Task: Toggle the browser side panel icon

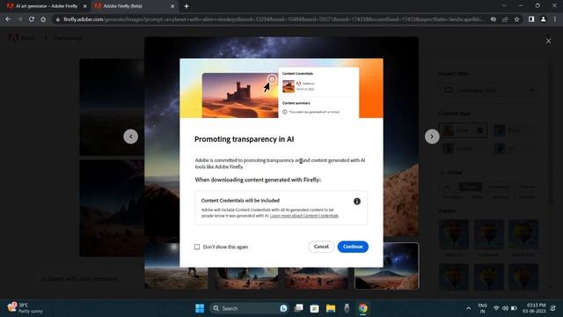Action: coord(531,19)
